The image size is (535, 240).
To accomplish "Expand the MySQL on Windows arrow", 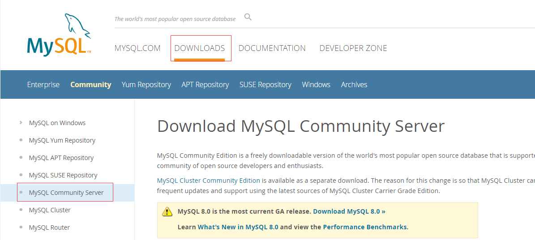I will (x=21, y=122).
